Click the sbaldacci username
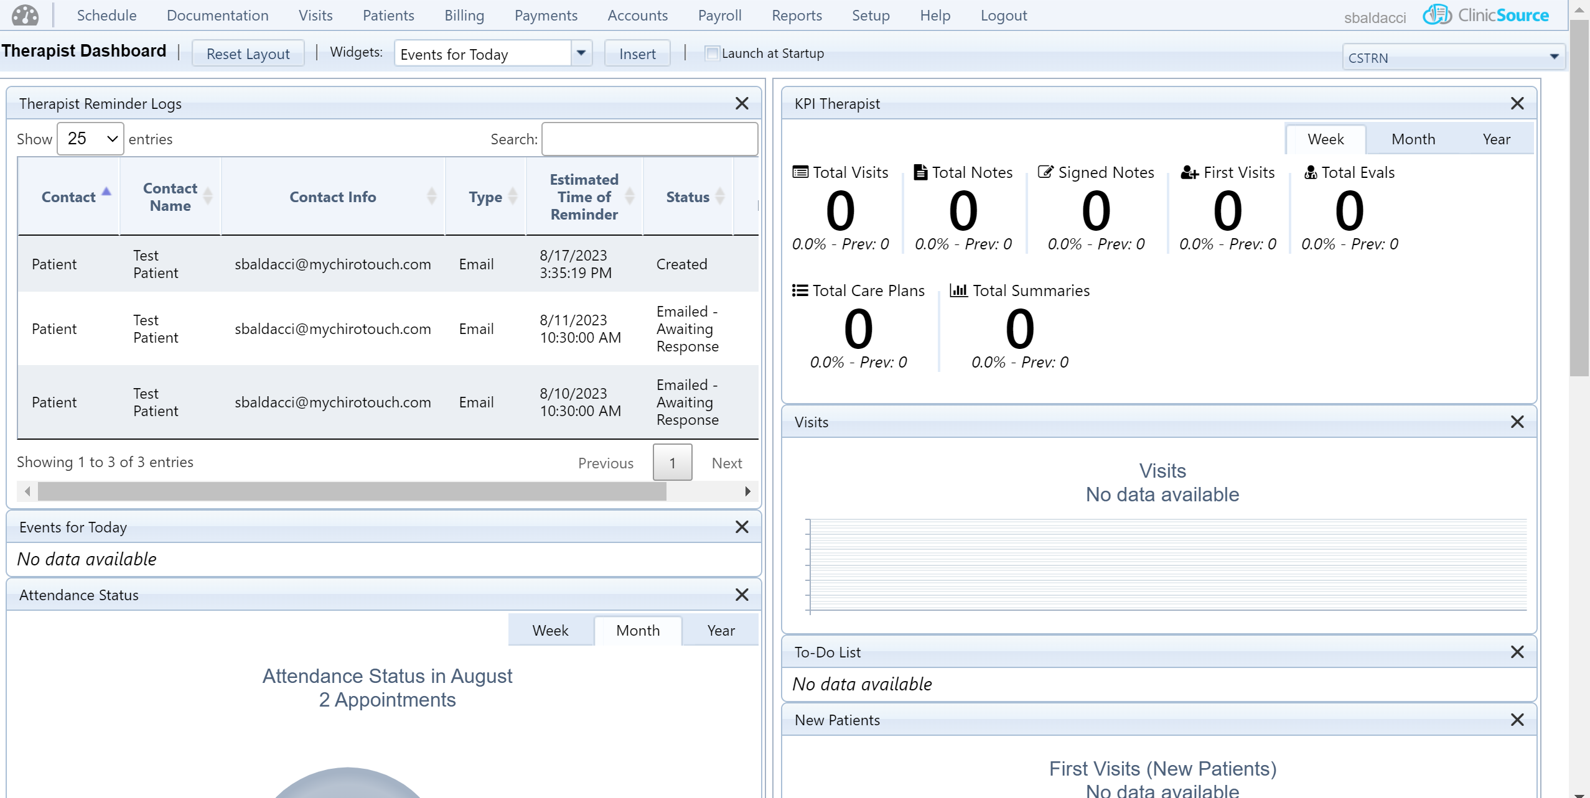Image resolution: width=1590 pixels, height=798 pixels. pos(1375,17)
